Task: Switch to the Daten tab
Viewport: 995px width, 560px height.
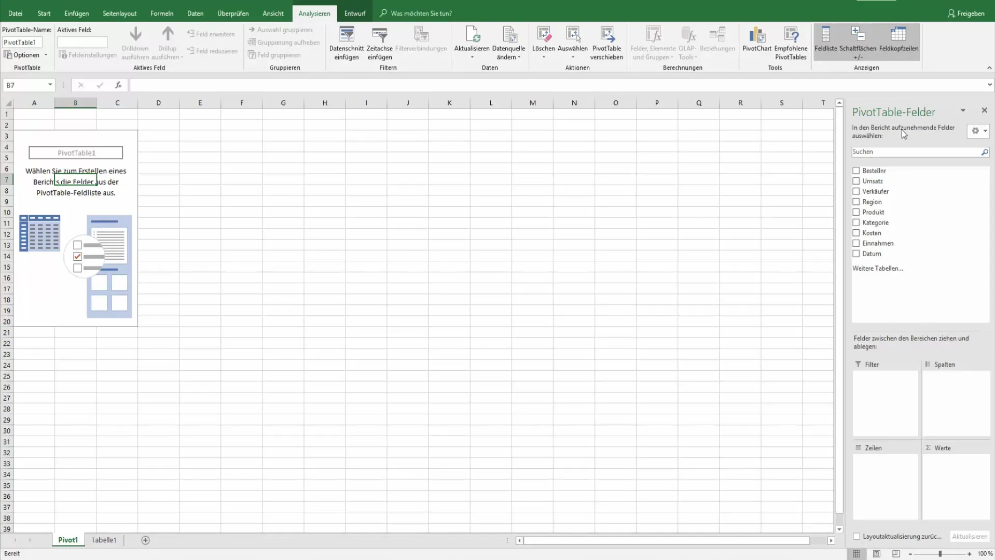Action: [x=195, y=13]
